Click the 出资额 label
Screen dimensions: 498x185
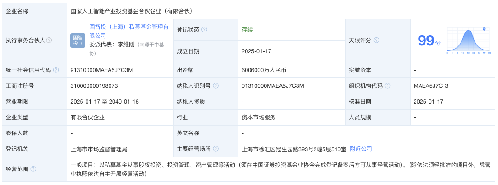(x=185, y=70)
